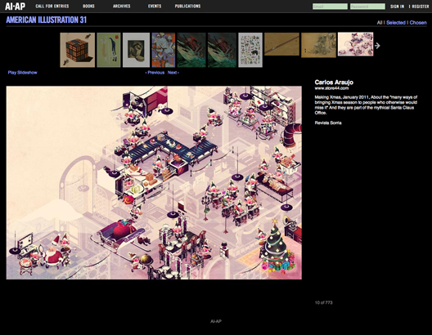Go to the Previous image

[155, 73]
